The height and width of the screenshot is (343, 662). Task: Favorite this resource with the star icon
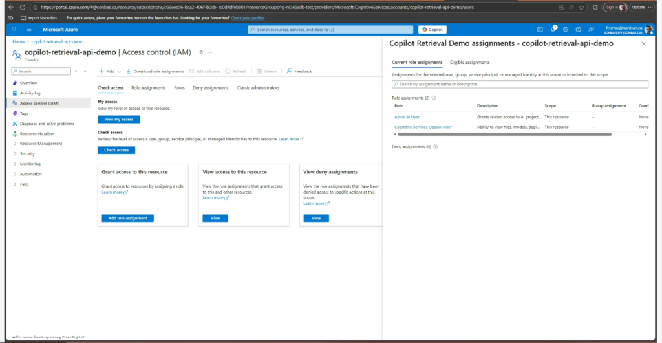(201, 52)
